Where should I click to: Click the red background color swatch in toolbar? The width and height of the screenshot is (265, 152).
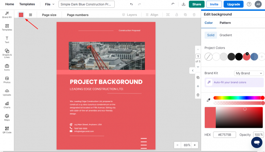point(21,15)
